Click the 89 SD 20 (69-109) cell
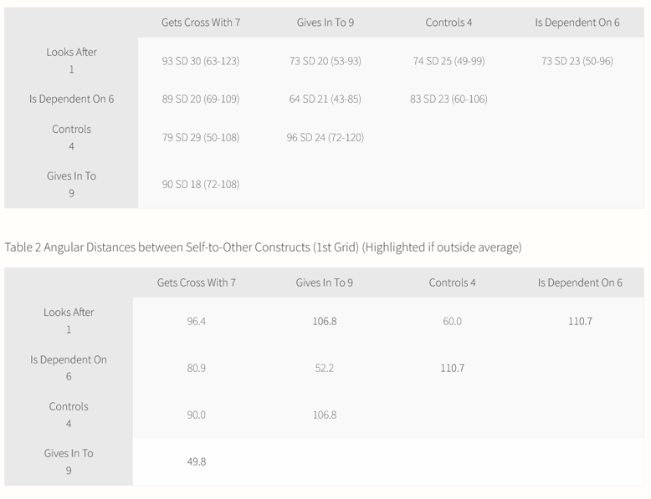The width and height of the screenshot is (651, 499). pyautogui.click(x=201, y=99)
